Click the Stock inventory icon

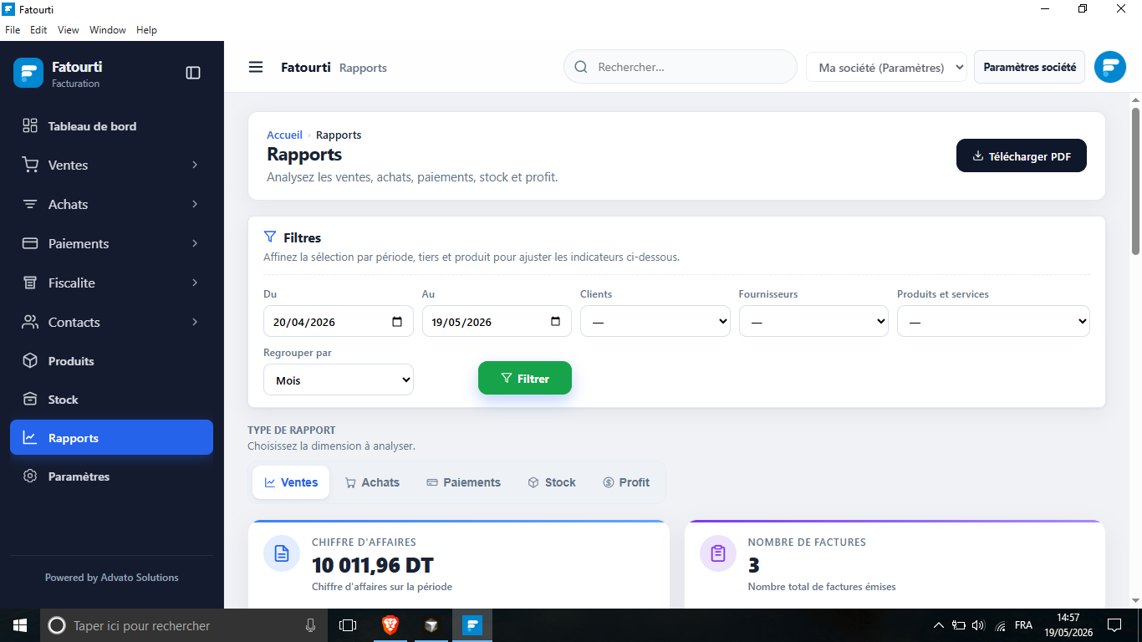(x=30, y=399)
